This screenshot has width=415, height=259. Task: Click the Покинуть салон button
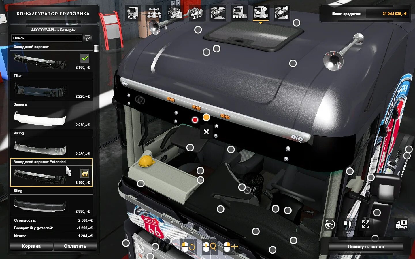point(366,247)
